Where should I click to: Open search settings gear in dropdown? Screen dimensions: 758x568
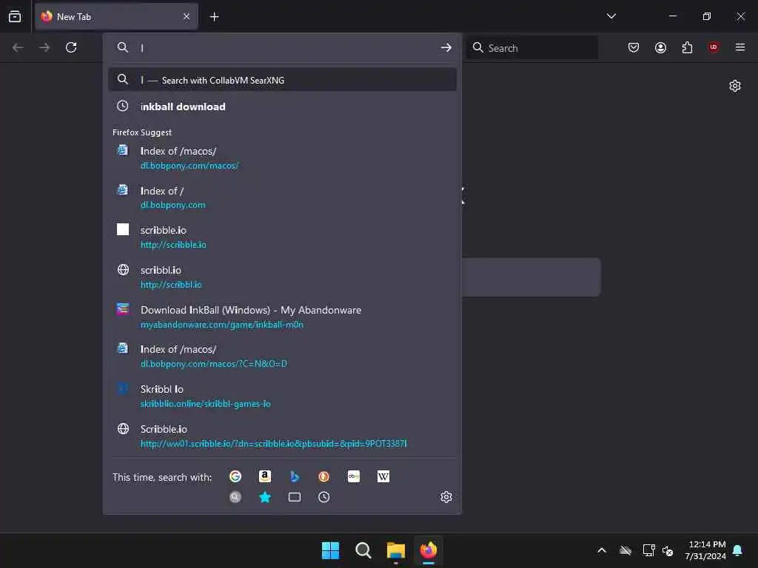pyautogui.click(x=446, y=497)
